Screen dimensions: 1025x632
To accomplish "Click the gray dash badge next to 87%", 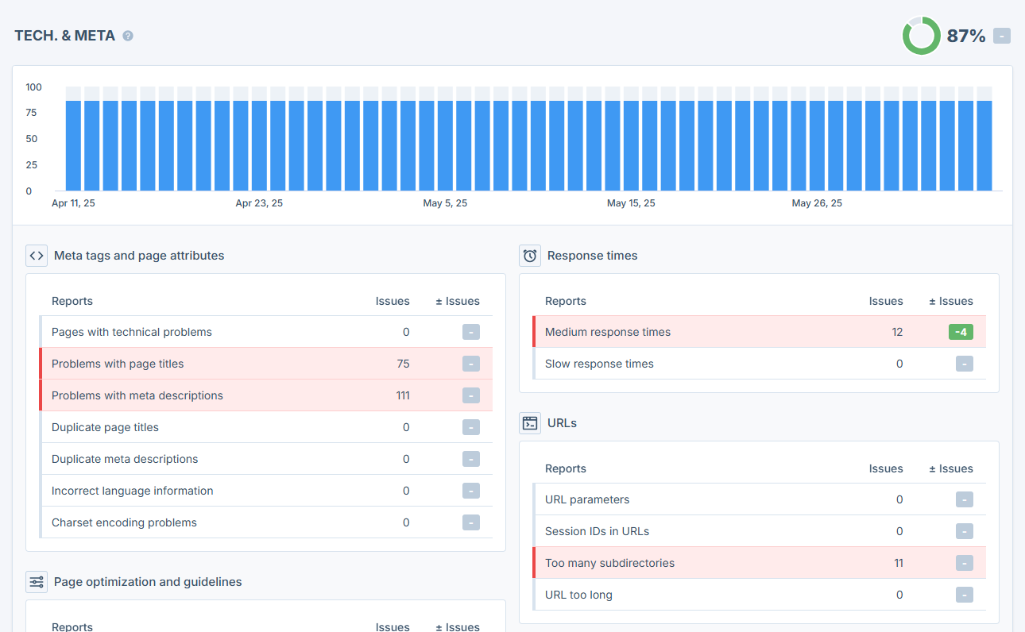I will [x=1002, y=36].
